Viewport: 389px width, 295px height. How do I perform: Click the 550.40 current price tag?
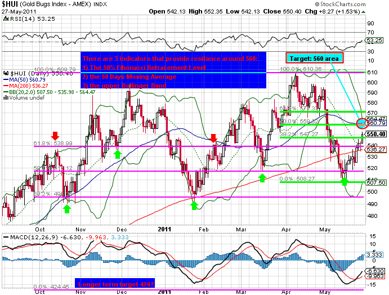click(376, 135)
